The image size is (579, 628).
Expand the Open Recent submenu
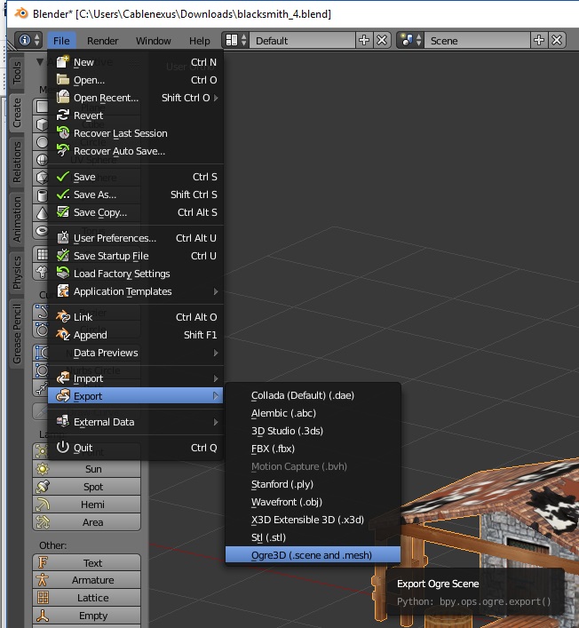click(x=136, y=98)
